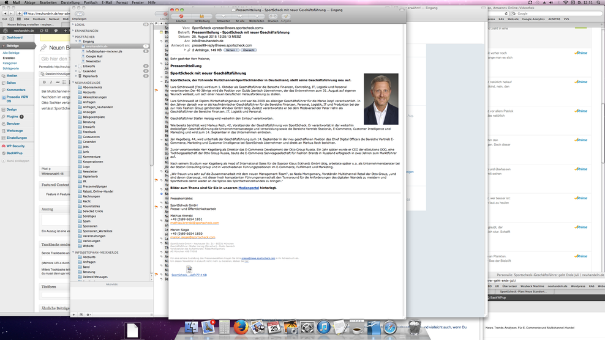Image resolution: width=605 pixels, height=340 pixels.
Task: Open the Format menu
Action: tap(122, 2)
